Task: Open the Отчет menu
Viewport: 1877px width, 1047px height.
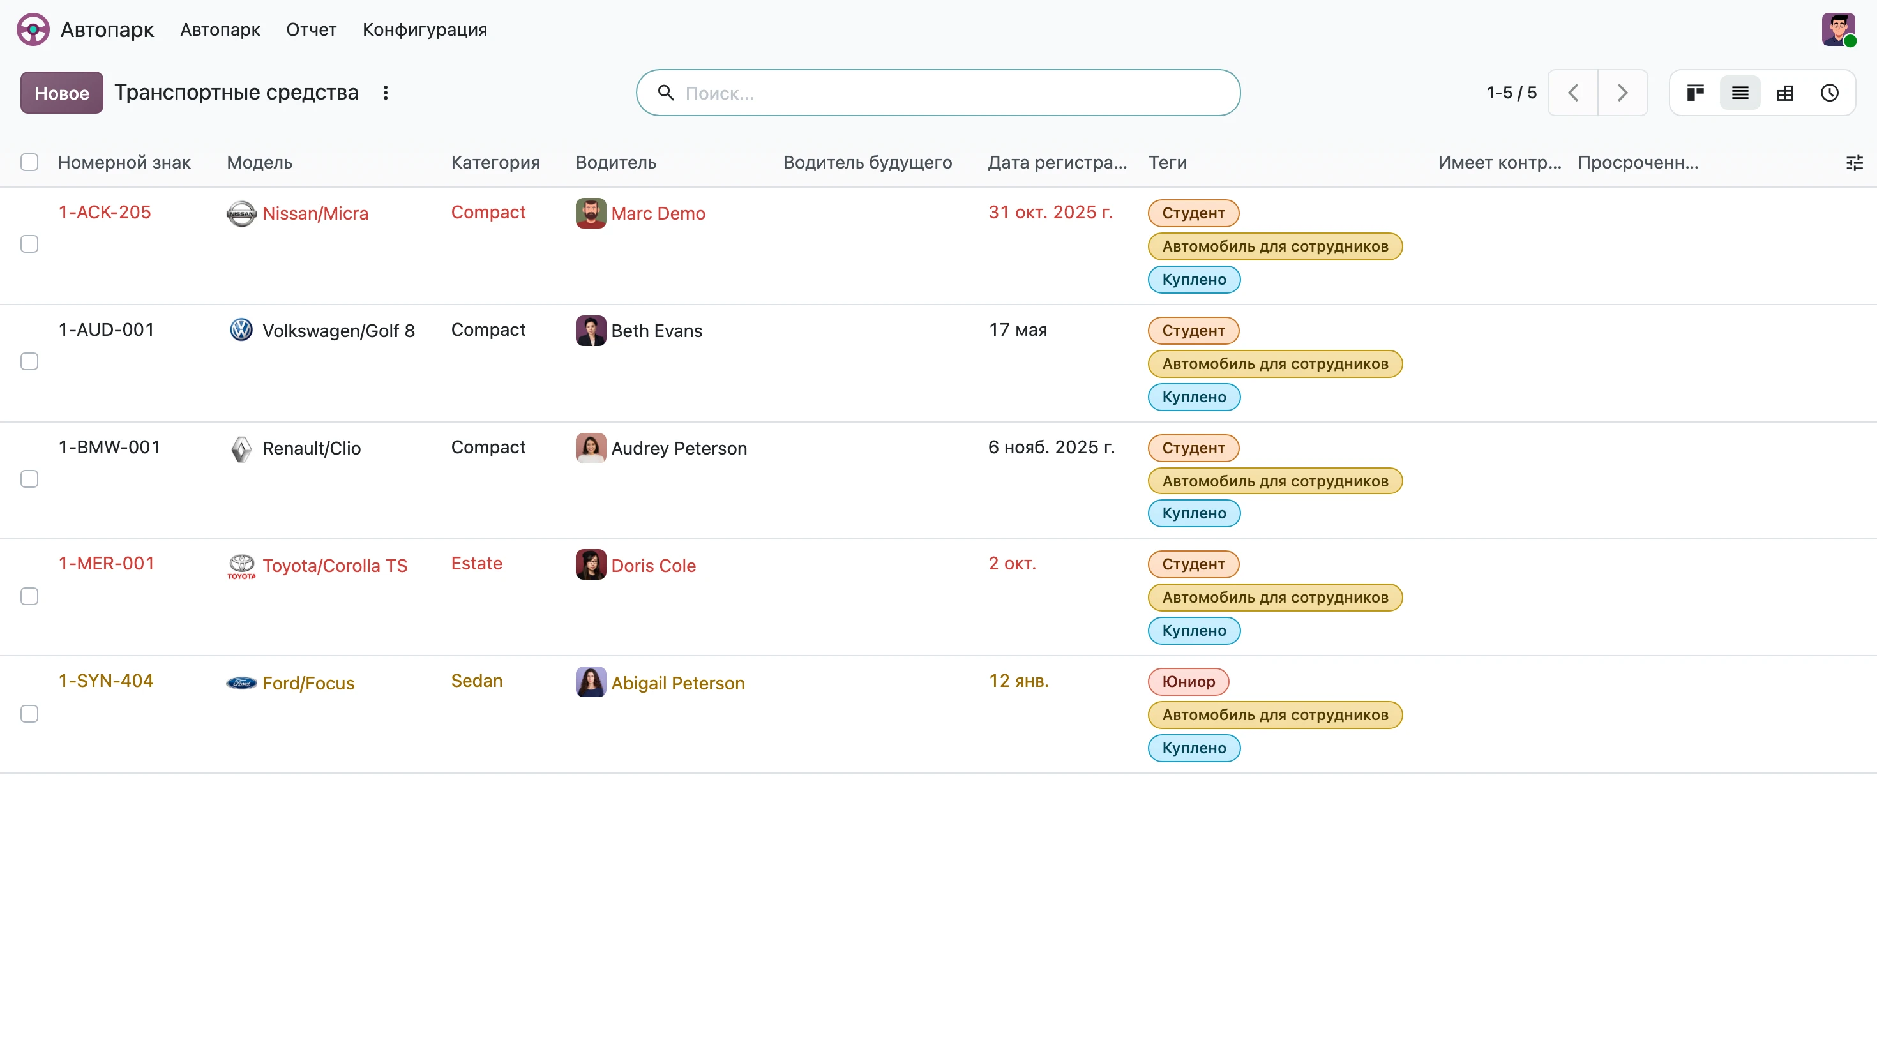Action: click(x=311, y=30)
